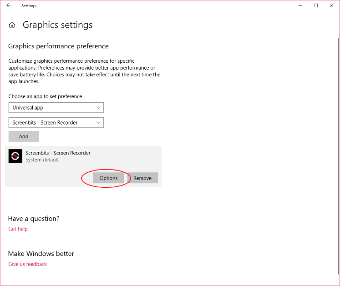Go to Settings home via house icon
The width and height of the screenshot is (340, 286).
12,25
